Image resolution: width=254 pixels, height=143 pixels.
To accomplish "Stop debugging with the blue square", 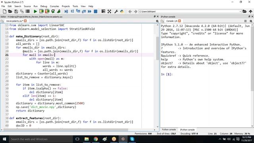I will pyautogui.click(x=96, y=12).
